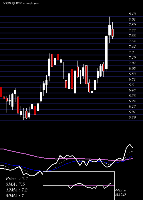Click the 7.07 price axis label
The height and width of the screenshot is (200, 143).
pyautogui.click(x=132, y=63)
